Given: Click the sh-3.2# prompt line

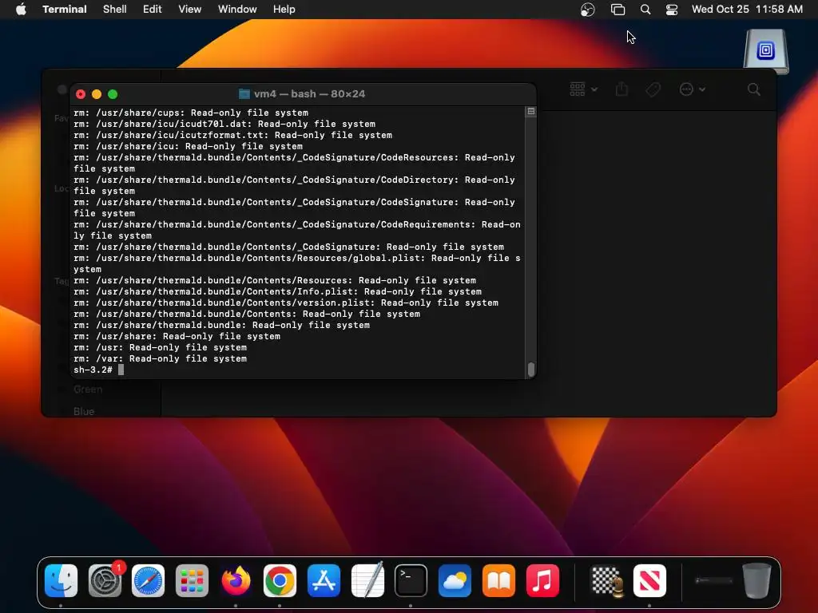Looking at the screenshot, I should tap(98, 370).
